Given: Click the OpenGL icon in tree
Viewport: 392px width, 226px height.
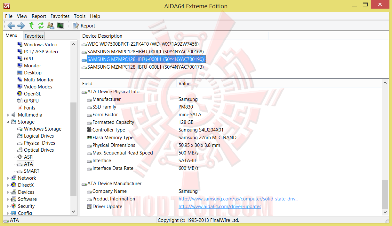Looking at the screenshot, I should (x=20, y=94).
